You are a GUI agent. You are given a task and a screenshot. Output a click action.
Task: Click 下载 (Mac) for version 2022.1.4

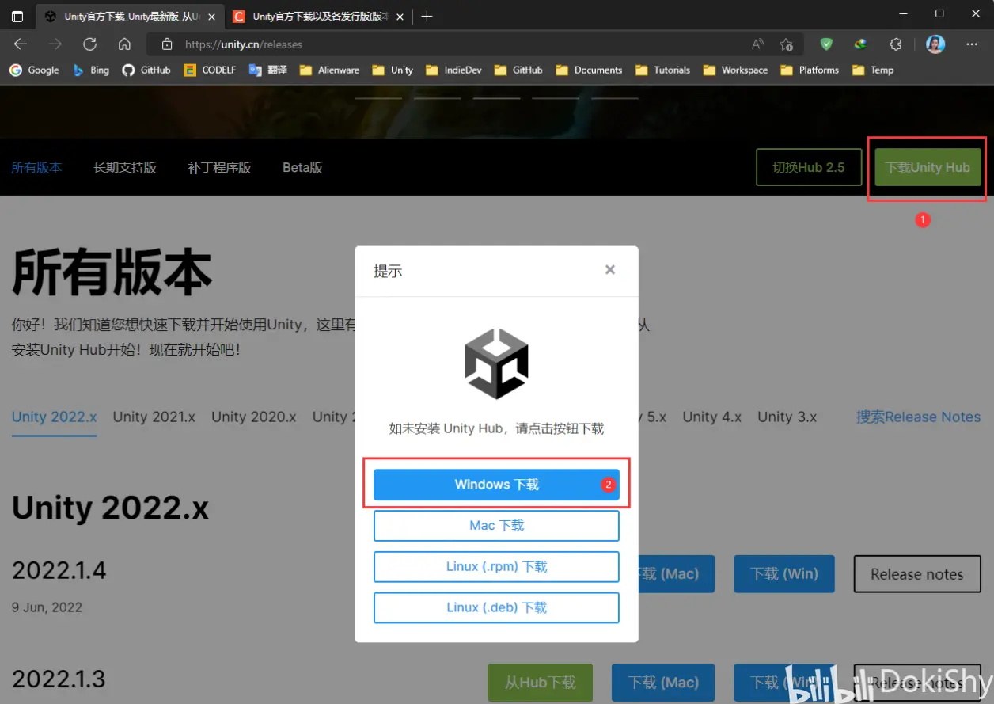(x=677, y=574)
